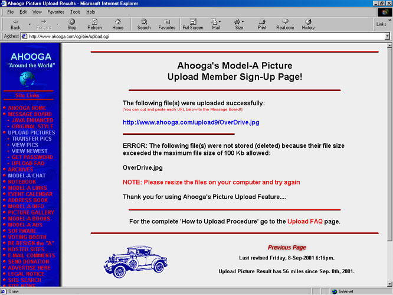This screenshot has width=393, height=295.
Task: Open the Mail button dropdown
Action: pos(216,24)
